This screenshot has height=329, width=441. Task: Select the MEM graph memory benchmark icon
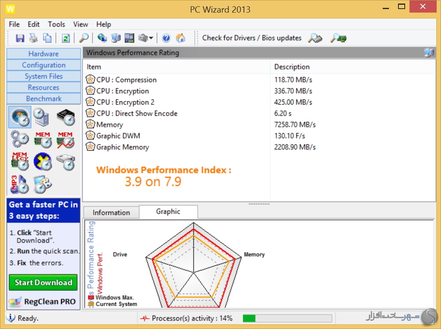click(x=65, y=139)
